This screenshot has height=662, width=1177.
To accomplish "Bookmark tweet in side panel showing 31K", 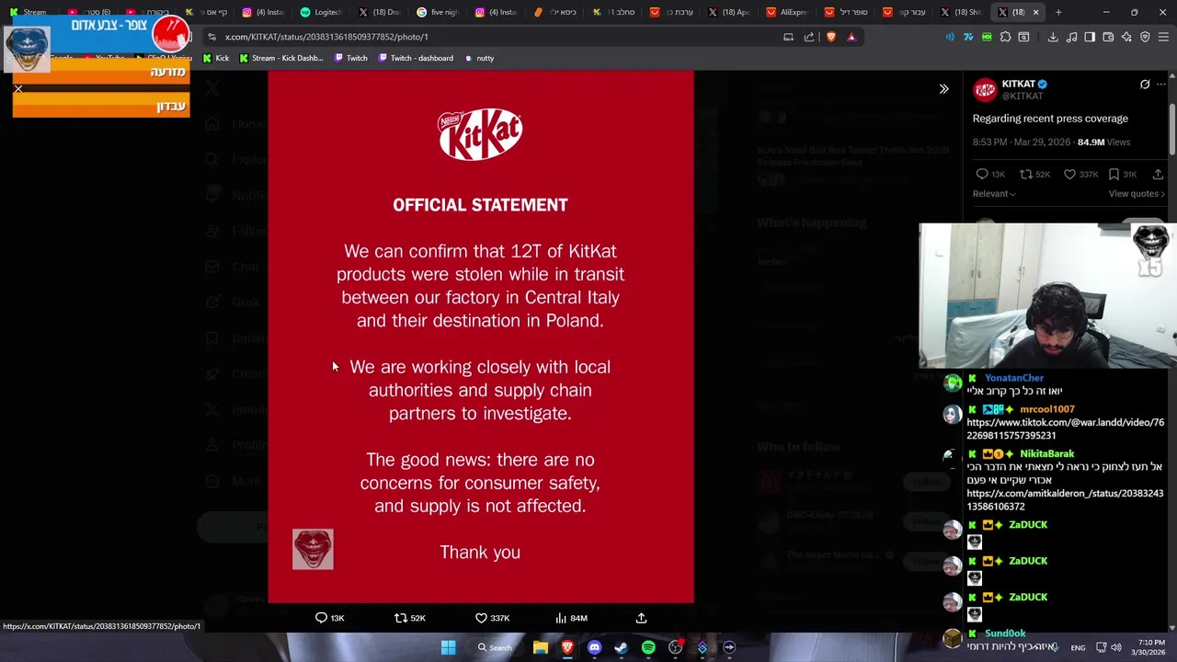I will [1114, 174].
